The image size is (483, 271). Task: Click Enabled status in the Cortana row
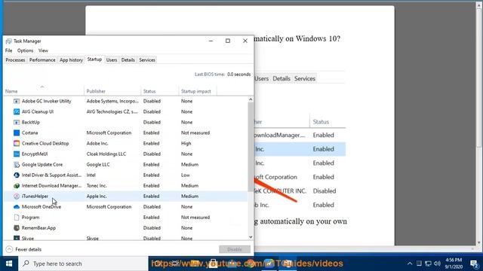(x=151, y=132)
